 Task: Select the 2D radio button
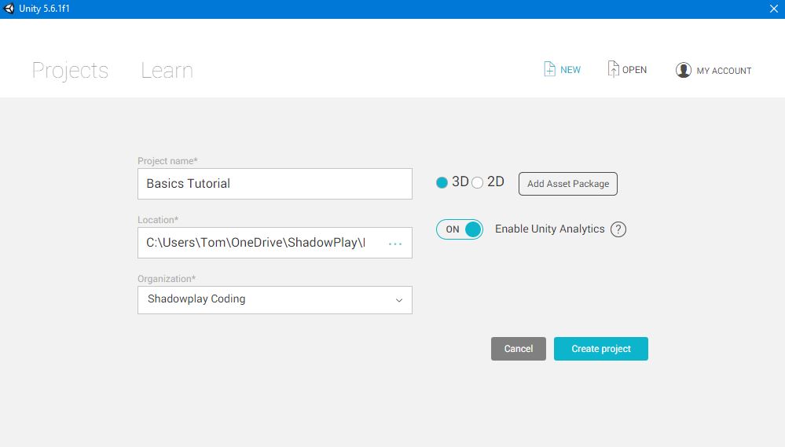(477, 182)
